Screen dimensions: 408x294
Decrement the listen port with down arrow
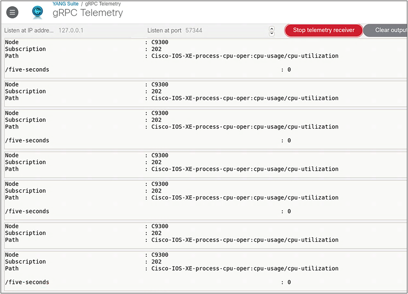pos(272,33)
